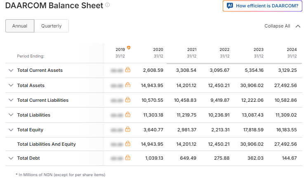
Task: Click the lock icon in Total Current Assets row
Action: [x=128, y=69]
